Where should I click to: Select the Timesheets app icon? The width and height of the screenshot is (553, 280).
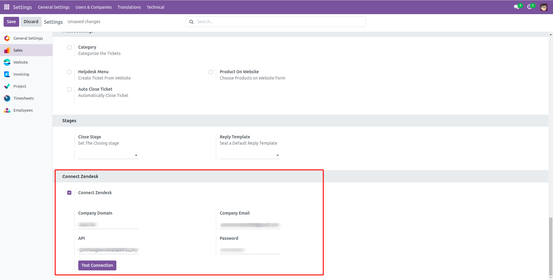(x=7, y=98)
